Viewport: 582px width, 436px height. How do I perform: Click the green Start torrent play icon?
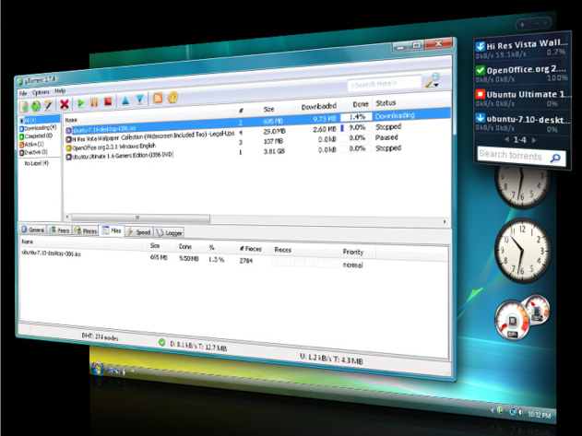(80, 103)
